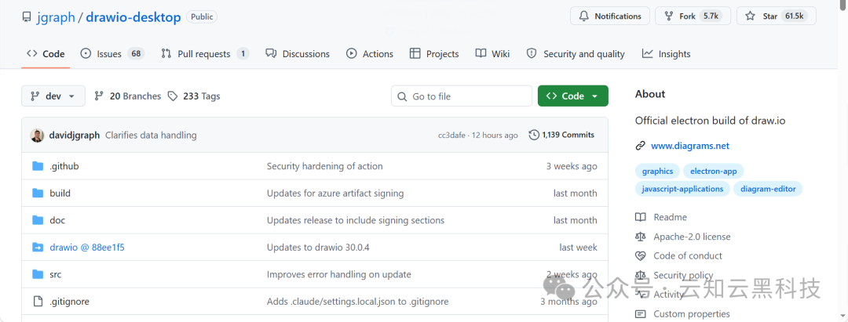
Task: Open the Apache-2.0 license link
Action: 682,237
